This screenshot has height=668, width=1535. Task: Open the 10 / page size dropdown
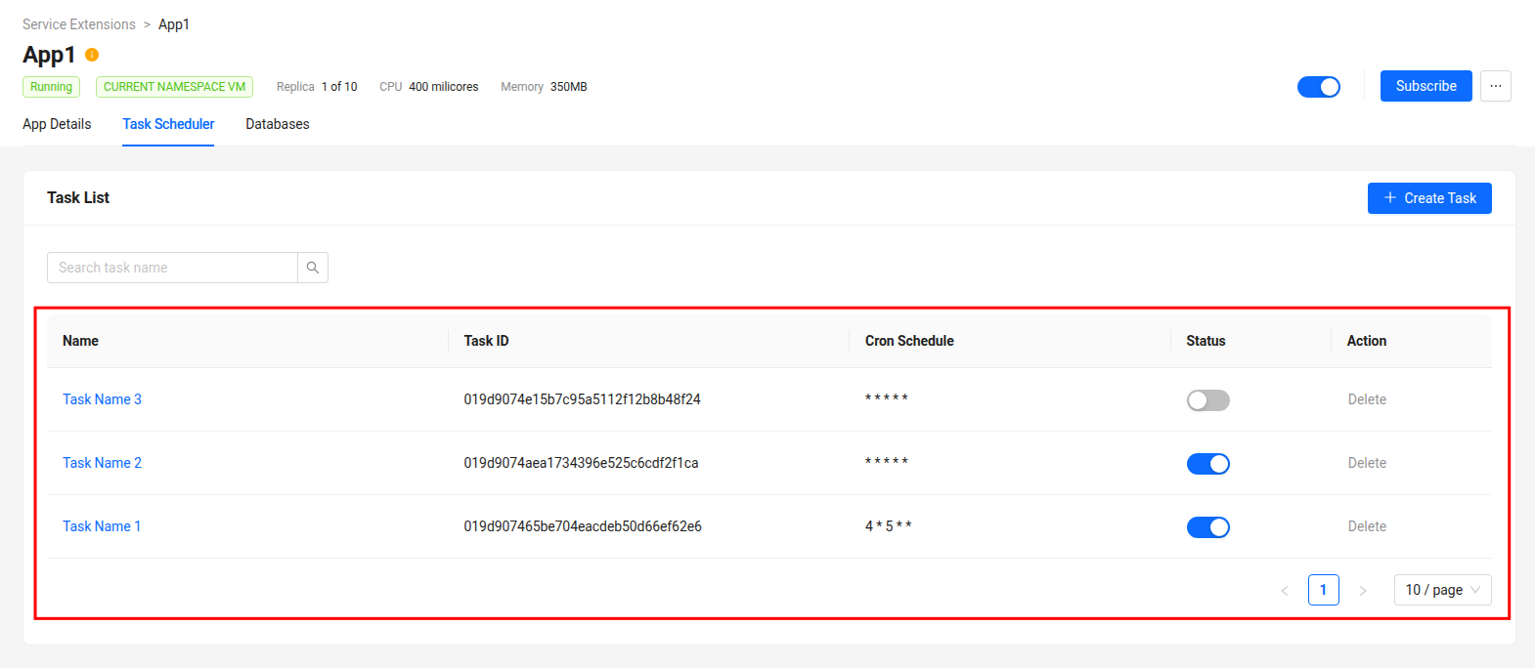pos(1442,590)
